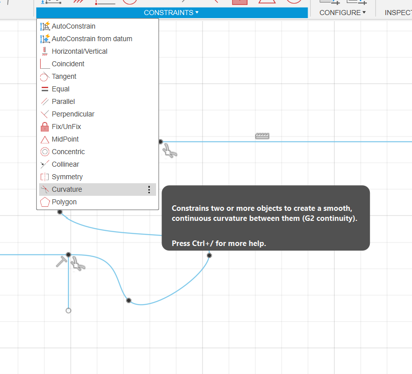The height and width of the screenshot is (374, 412).
Task: Open the Curvature item's three-dot options
Action: pos(149,189)
